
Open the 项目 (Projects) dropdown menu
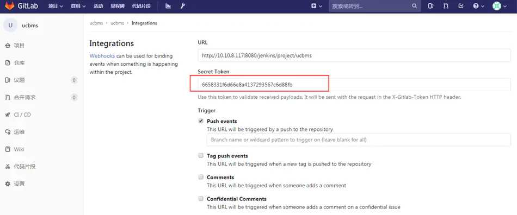click(x=56, y=6)
